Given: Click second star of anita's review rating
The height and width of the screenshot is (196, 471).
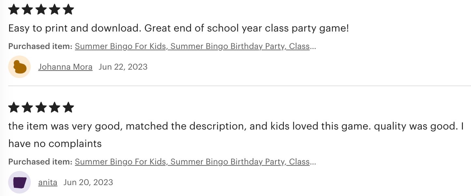Looking at the screenshot, I should click(27, 107).
